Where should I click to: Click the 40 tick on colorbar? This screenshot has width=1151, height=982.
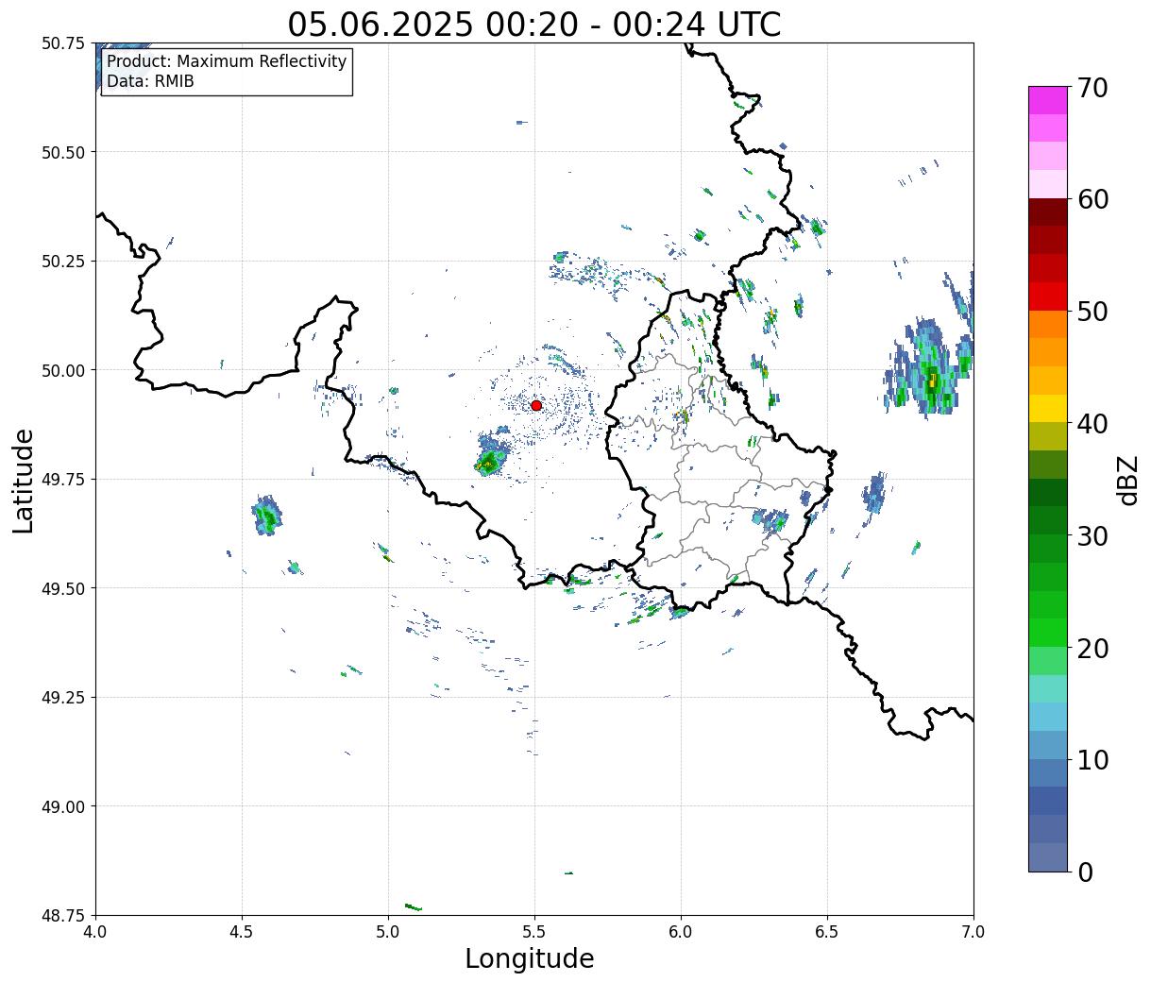click(x=1092, y=423)
